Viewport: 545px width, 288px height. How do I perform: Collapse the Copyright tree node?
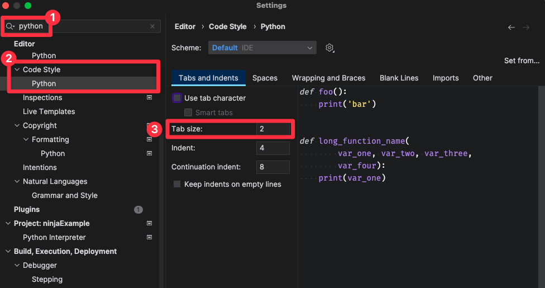click(17, 125)
